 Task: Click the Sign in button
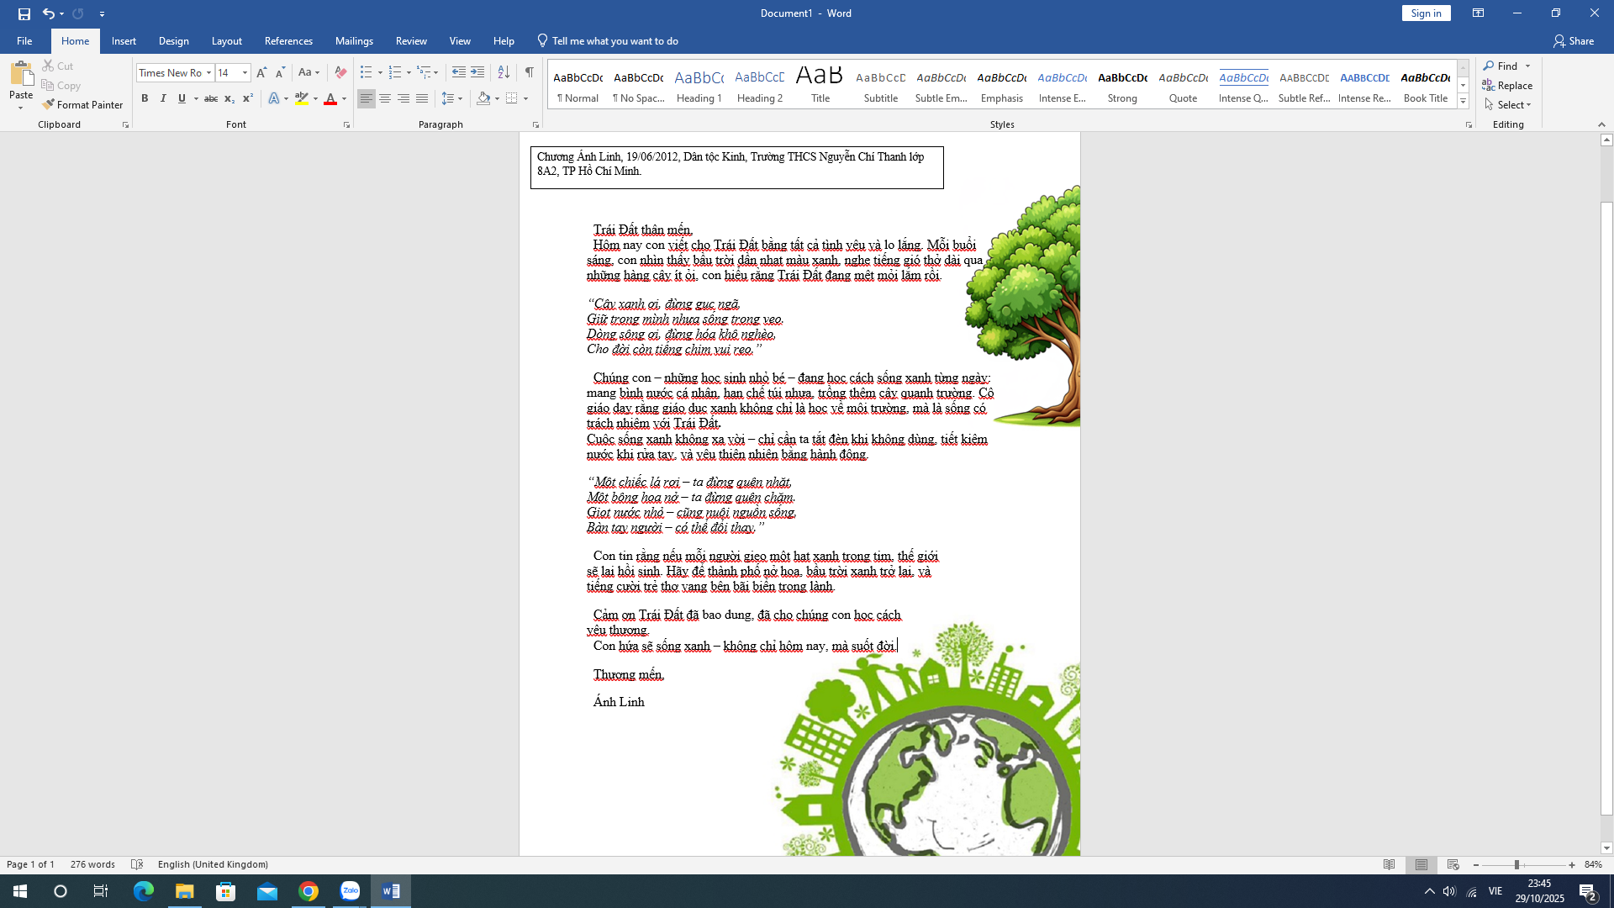click(1426, 13)
